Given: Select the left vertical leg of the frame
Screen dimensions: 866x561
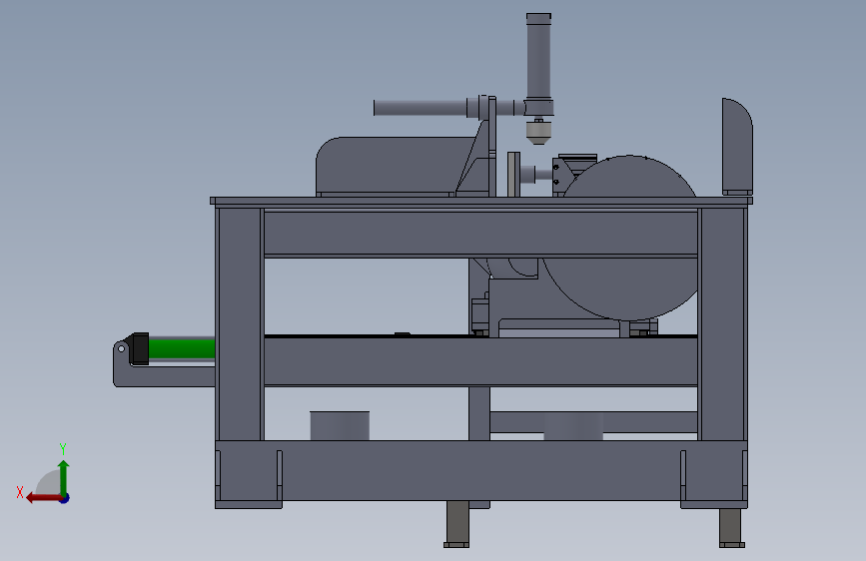Looking at the screenshot, I should pyautogui.click(x=240, y=323).
